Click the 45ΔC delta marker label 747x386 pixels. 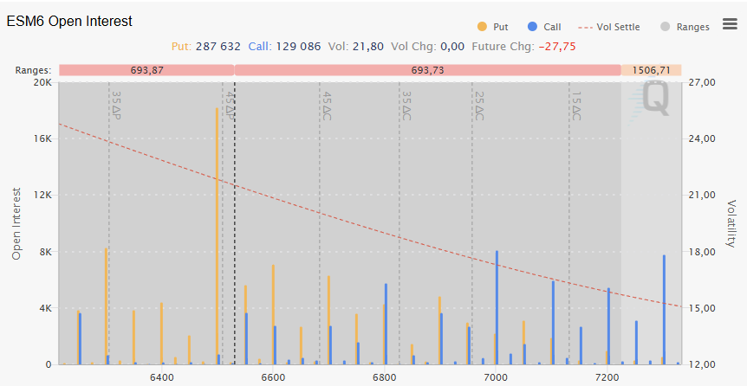click(x=328, y=106)
